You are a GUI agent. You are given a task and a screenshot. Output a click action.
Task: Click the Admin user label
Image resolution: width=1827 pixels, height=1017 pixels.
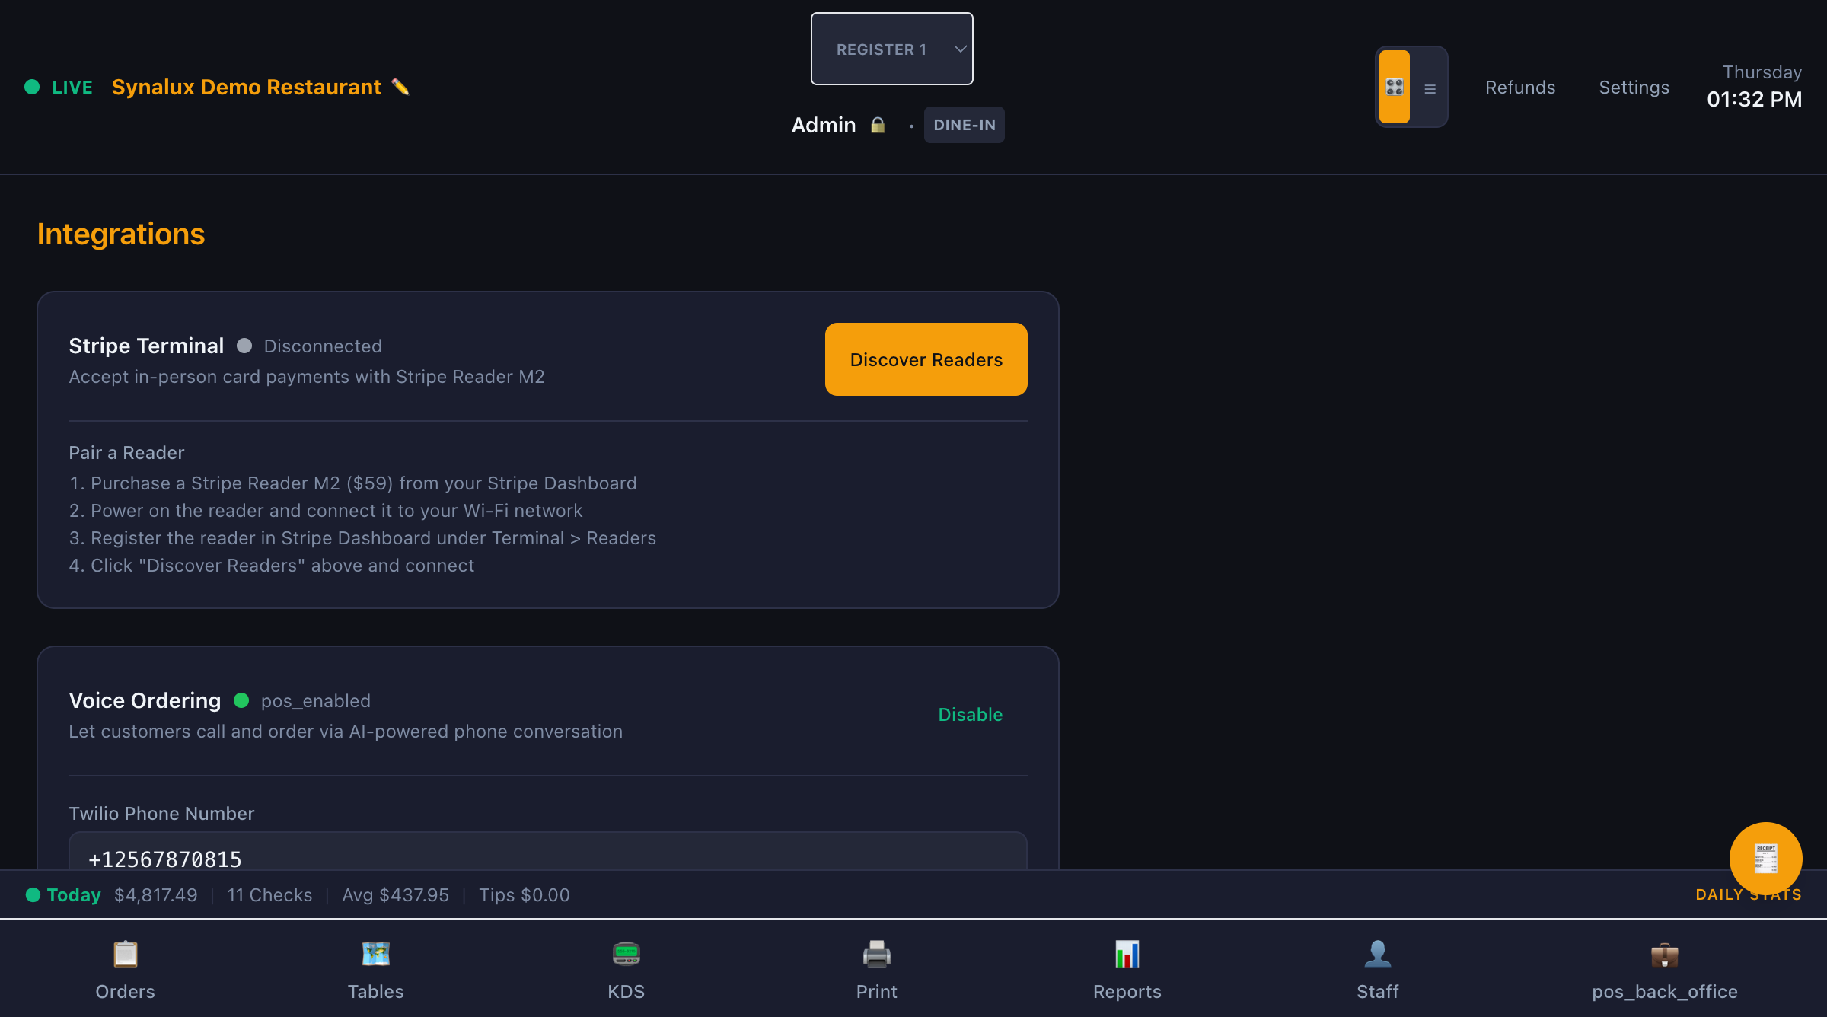point(824,125)
